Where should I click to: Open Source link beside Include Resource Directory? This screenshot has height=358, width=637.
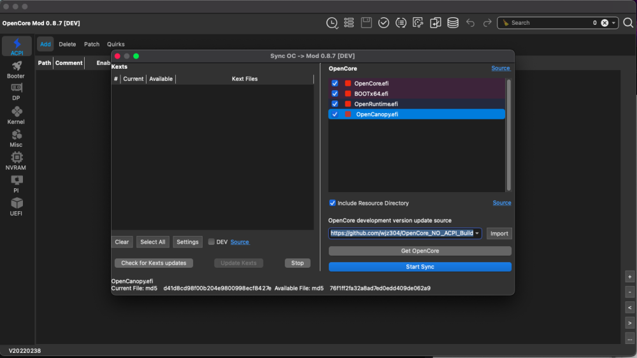point(502,203)
